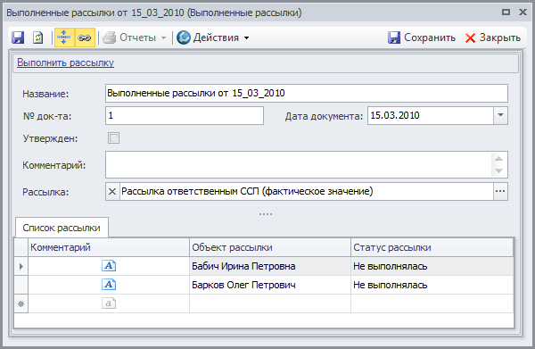This screenshot has height=349, width=535.
Task: Click the Комментарий column header
Action: coord(109,247)
